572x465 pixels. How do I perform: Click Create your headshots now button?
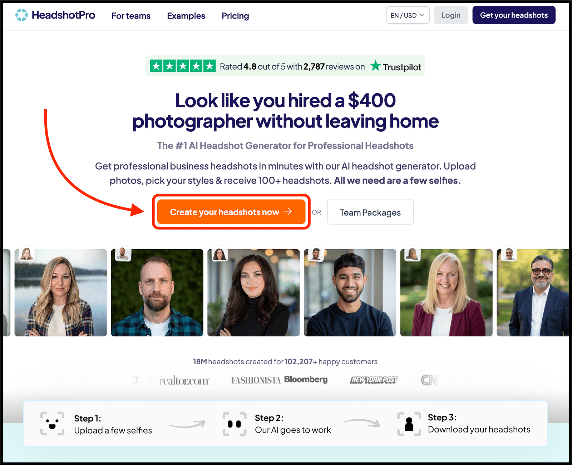tap(231, 212)
